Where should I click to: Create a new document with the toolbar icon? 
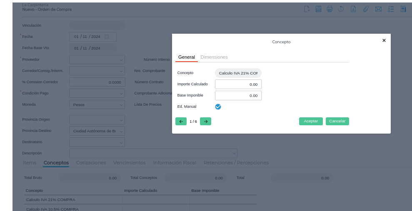click(x=307, y=9)
